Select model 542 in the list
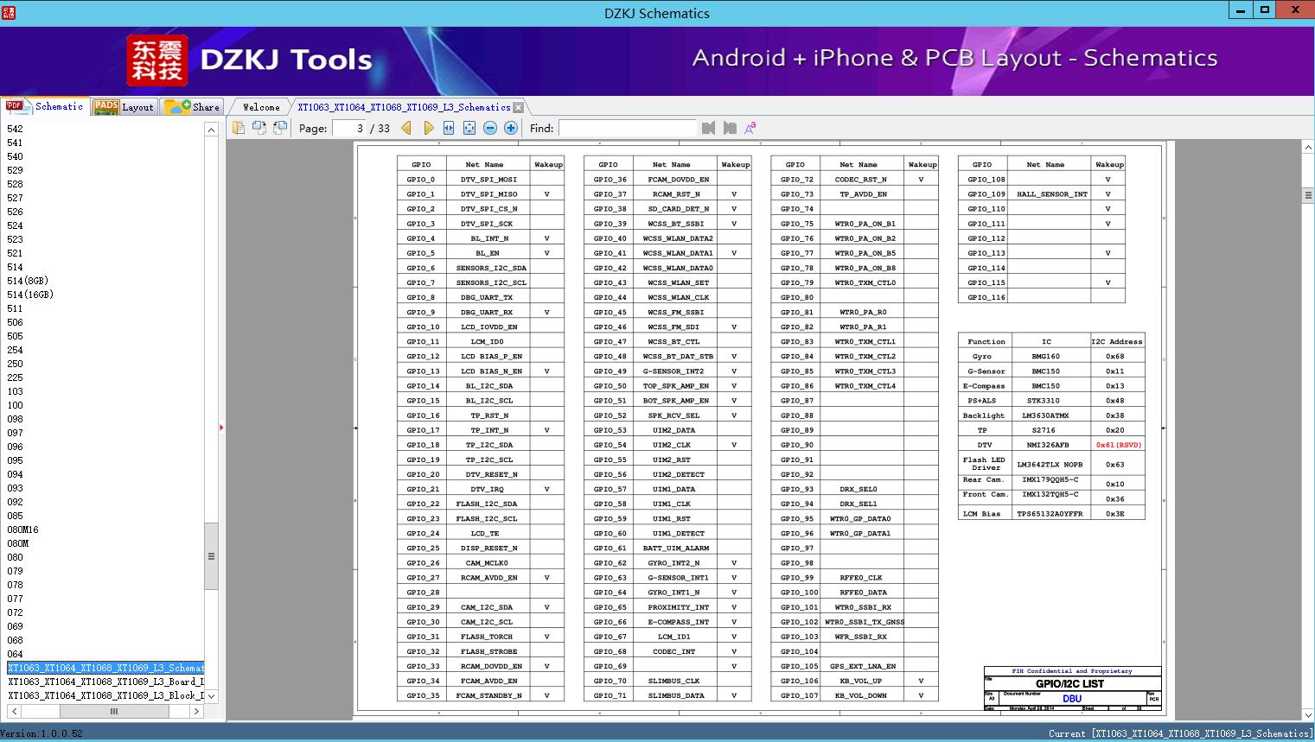This screenshot has width=1315, height=742. (16, 129)
